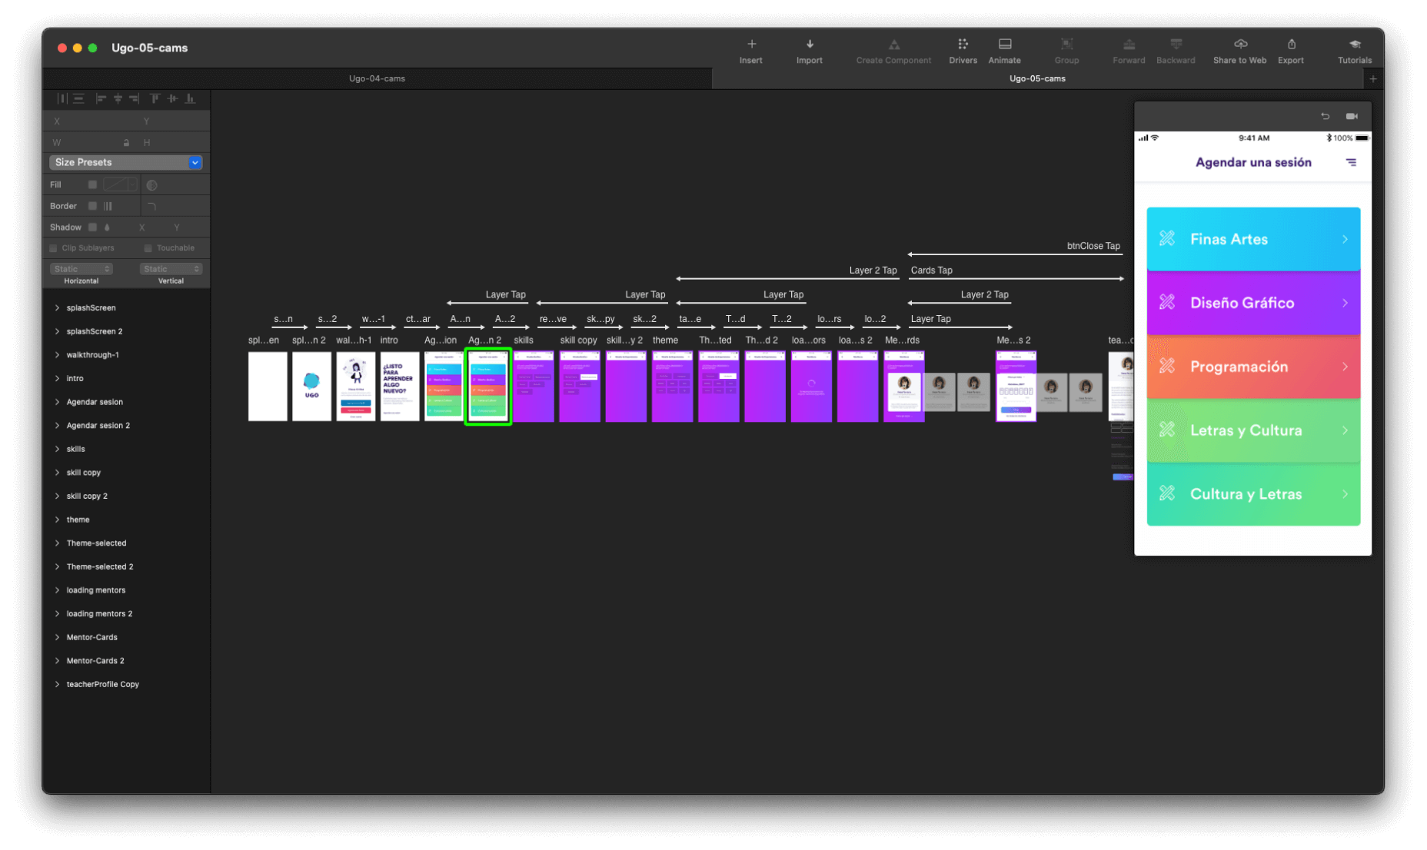Click the Animate toolbar icon
The height and width of the screenshot is (850, 1427).
[1005, 45]
